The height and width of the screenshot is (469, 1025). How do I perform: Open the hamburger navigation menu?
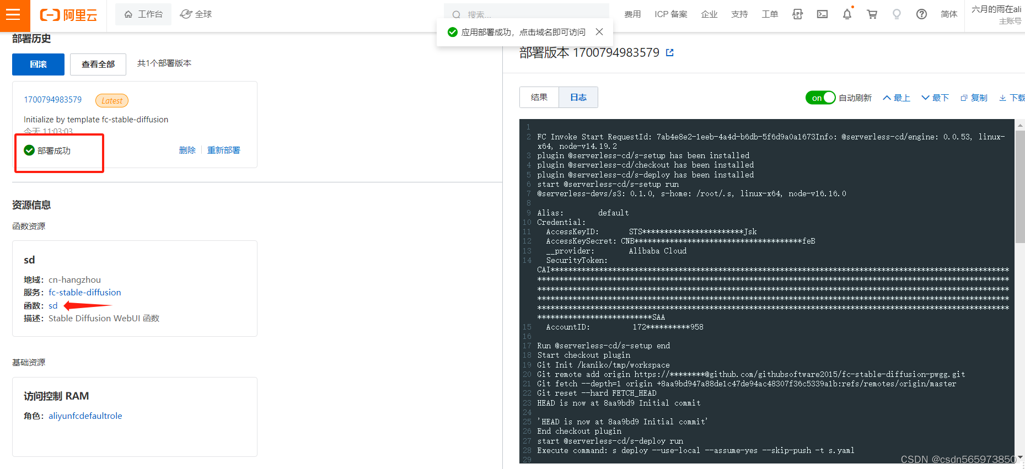point(13,14)
